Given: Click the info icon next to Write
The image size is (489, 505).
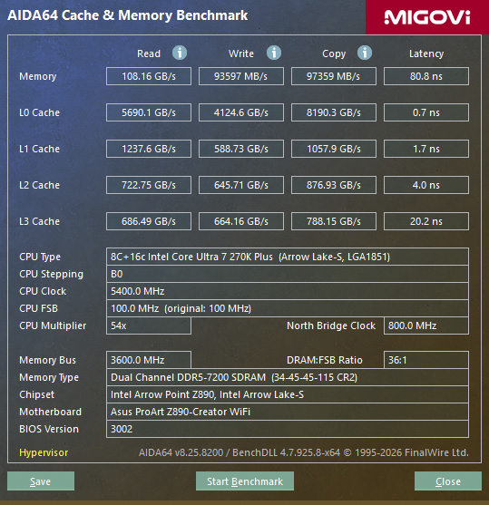Looking at the screenshot, I should pyautogui.click(x=274, y=53).
